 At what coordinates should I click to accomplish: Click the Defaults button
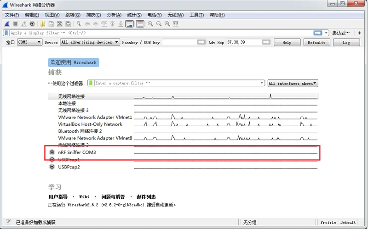tap(316, 42)
